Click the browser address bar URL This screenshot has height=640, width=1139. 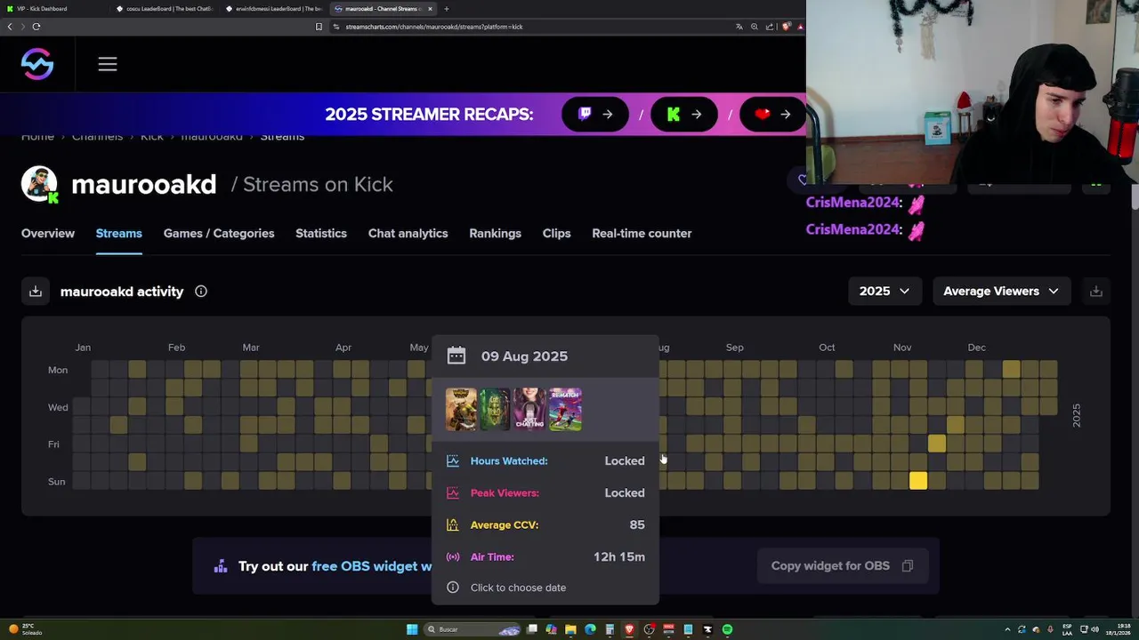tap(434, 27)
